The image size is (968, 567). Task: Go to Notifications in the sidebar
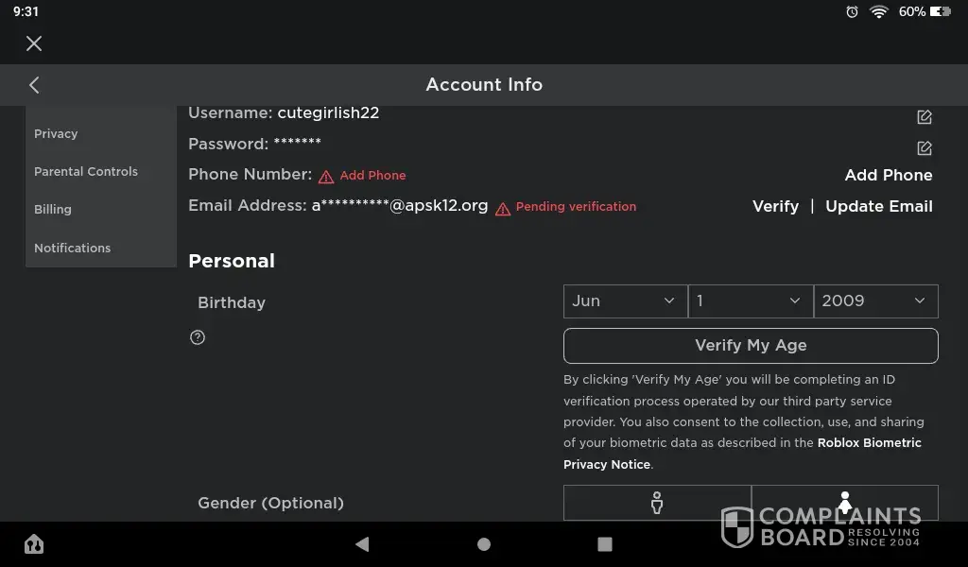73,249
